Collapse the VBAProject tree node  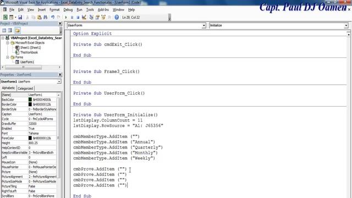3,38
